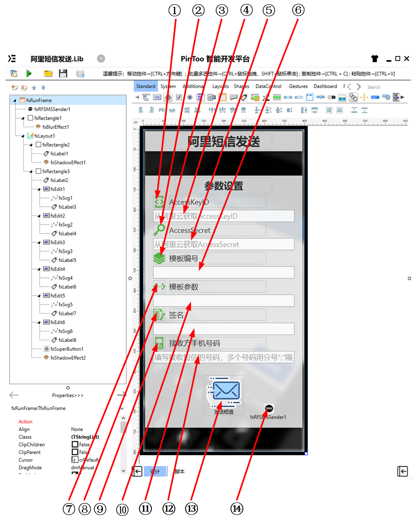
Task: Click the form switch icon left of run button
Action: [x=14, y=73]
